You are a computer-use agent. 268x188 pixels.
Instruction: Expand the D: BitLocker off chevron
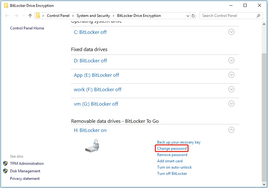point(231,60)
